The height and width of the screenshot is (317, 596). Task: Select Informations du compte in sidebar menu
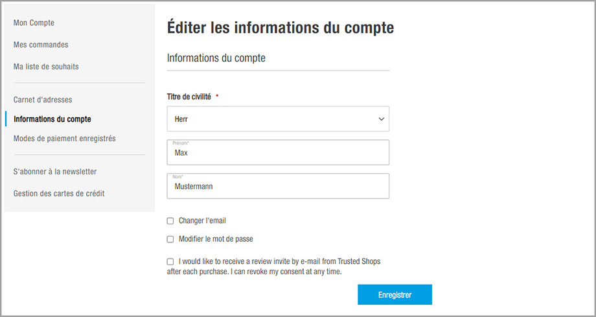[x=52, y=119]
